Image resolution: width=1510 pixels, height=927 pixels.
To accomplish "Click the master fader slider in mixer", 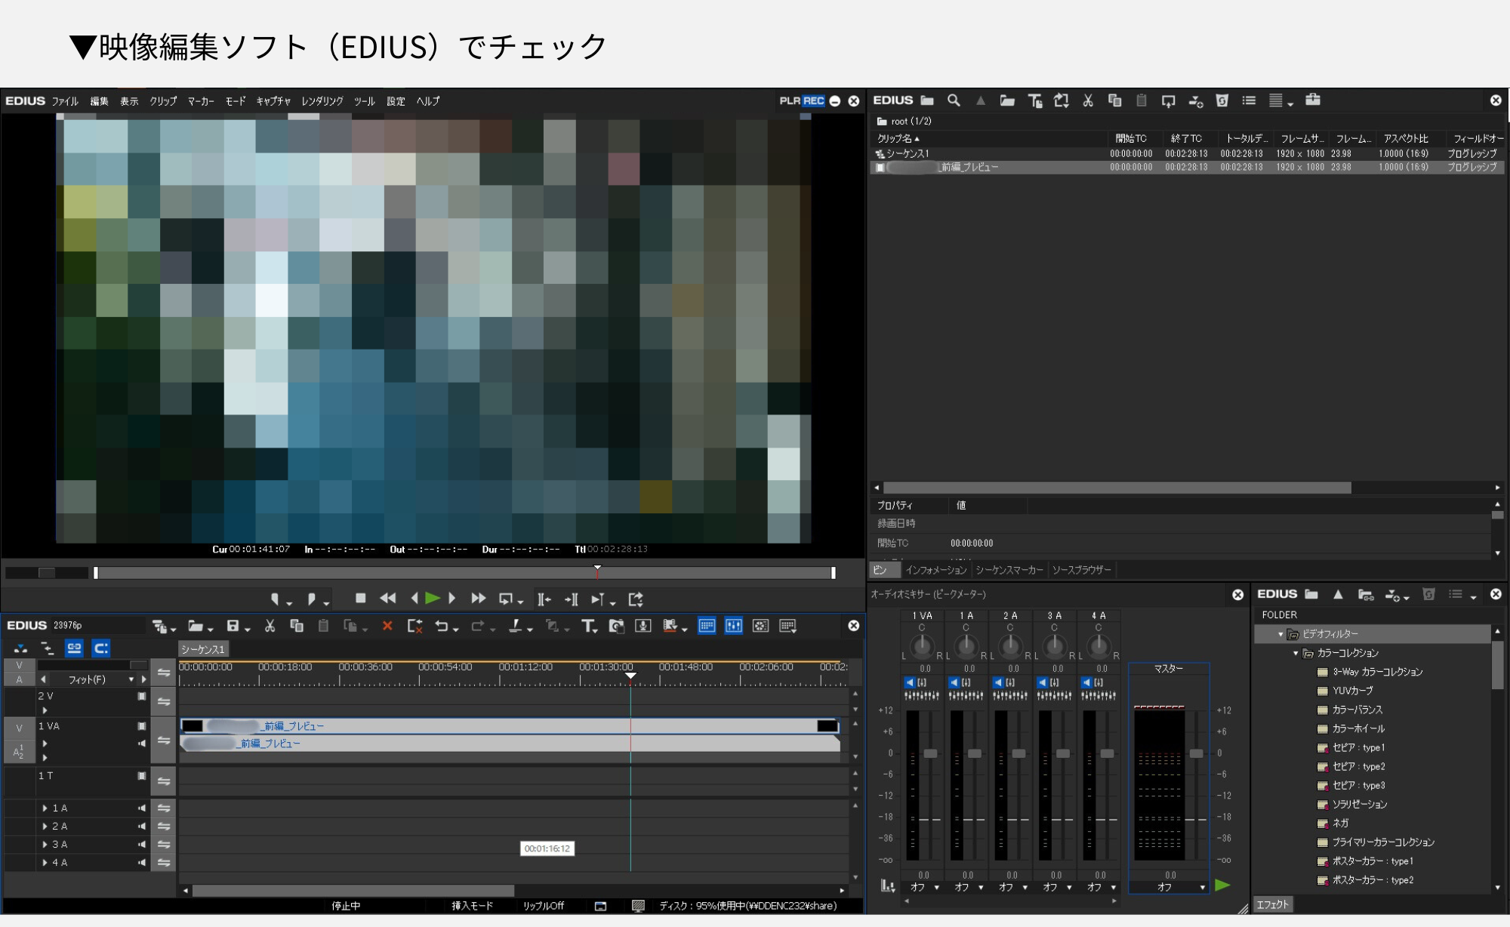I will coord(1196,753).
